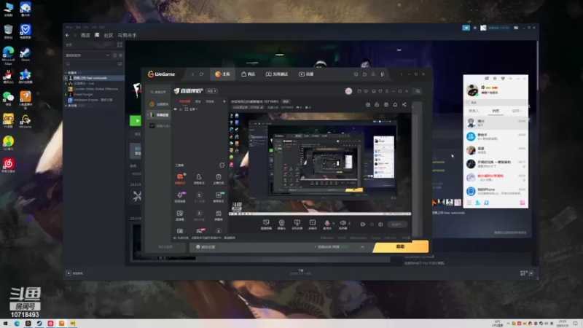The height and width of the screenshot is (328, 583).
Task: Open WeGame main menu three-dot icon
Action: coord(402,74)
